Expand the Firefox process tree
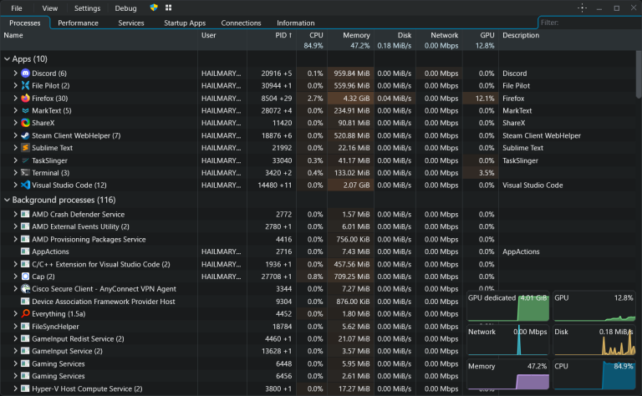642x396 pixels. pyautogui.click(x=16, y=99)
